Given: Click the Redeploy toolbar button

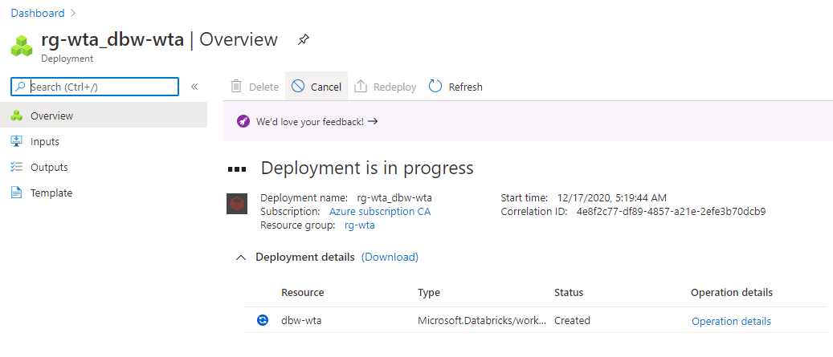Looking at the screenshot, I should (386, 87).
